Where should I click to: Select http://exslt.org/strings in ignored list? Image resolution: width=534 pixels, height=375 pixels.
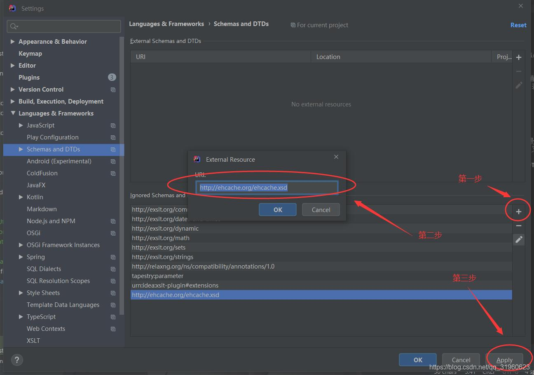coord(321,257)
